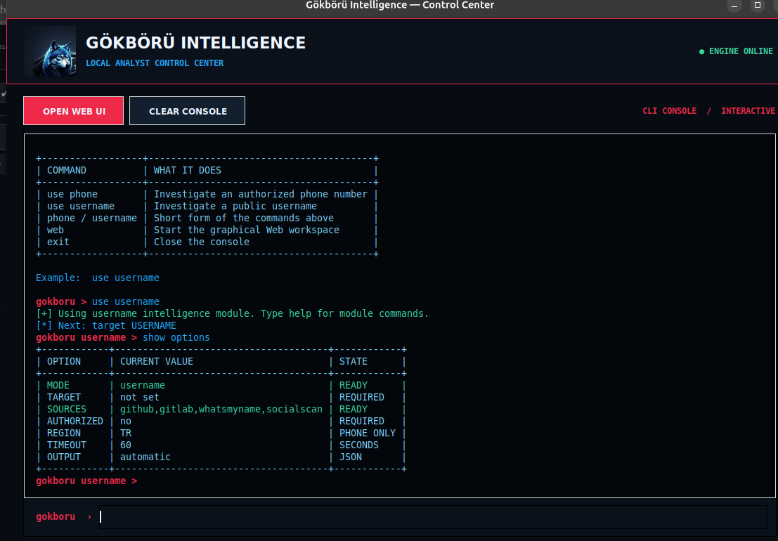Viewport: 778px width, 541px height.
Task: Click the STATE column header
Action: pos(354,362)
